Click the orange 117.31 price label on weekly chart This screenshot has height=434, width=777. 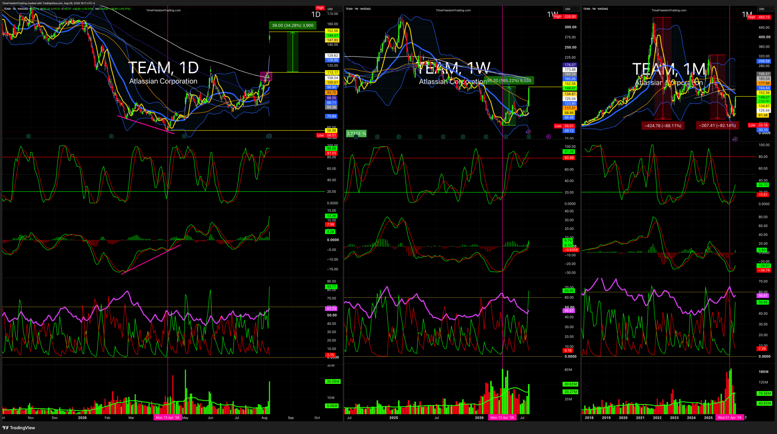tap(570, 108)
